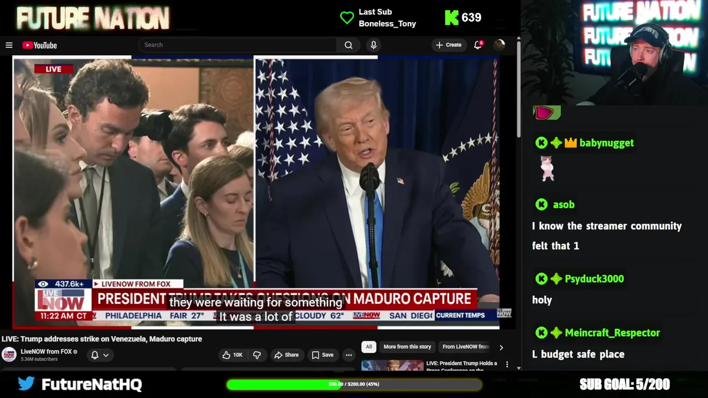Image resolution: width=708 pixels, height=398 pixels.
Task: Click the red LIVE badge on video
Action: (x=54, y=69)
